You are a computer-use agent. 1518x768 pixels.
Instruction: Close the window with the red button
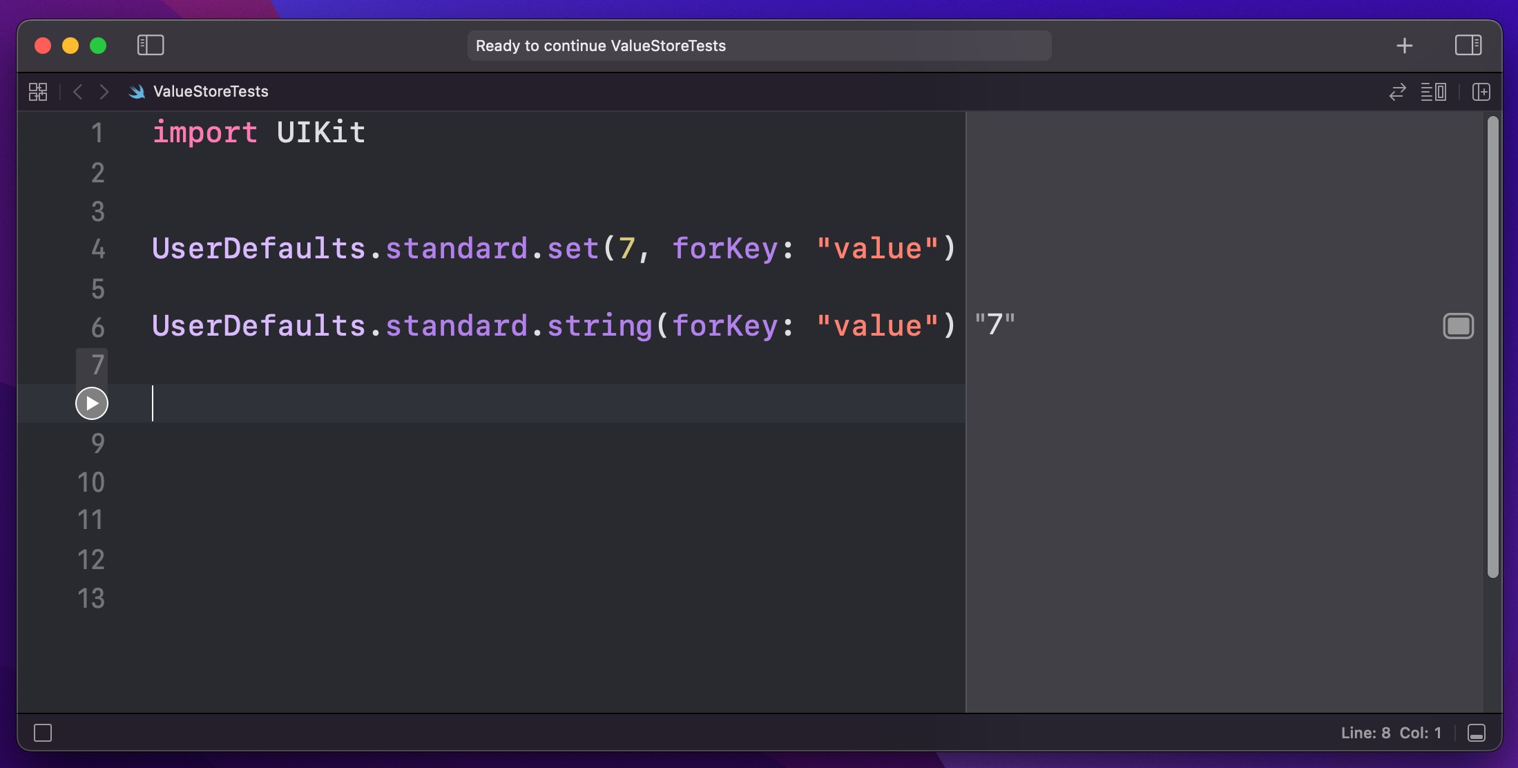click(43, 46)
